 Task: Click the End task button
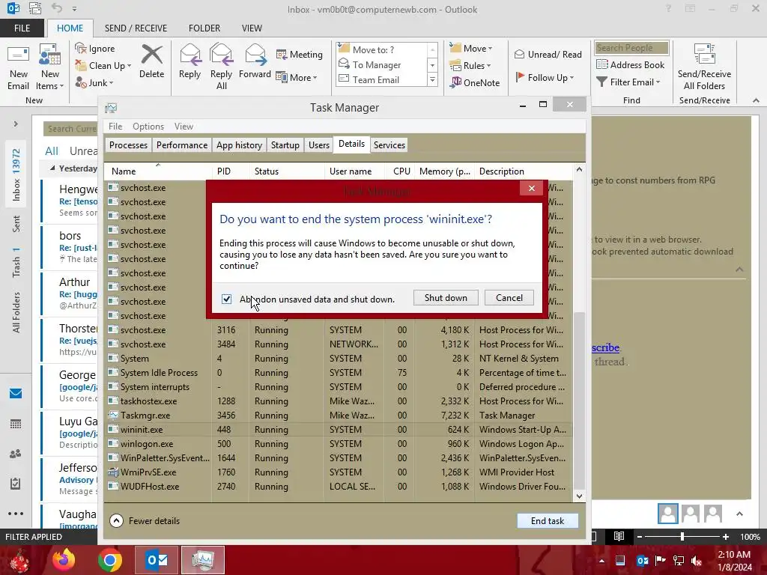(x=548, y=521)
